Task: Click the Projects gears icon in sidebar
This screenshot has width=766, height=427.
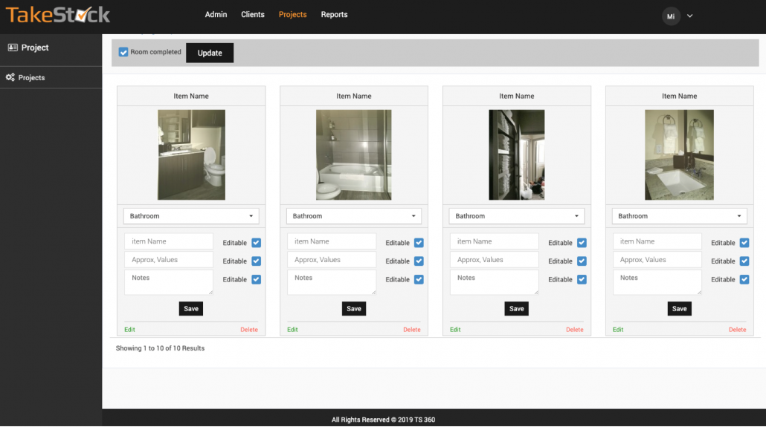Action: click(10, 77)
